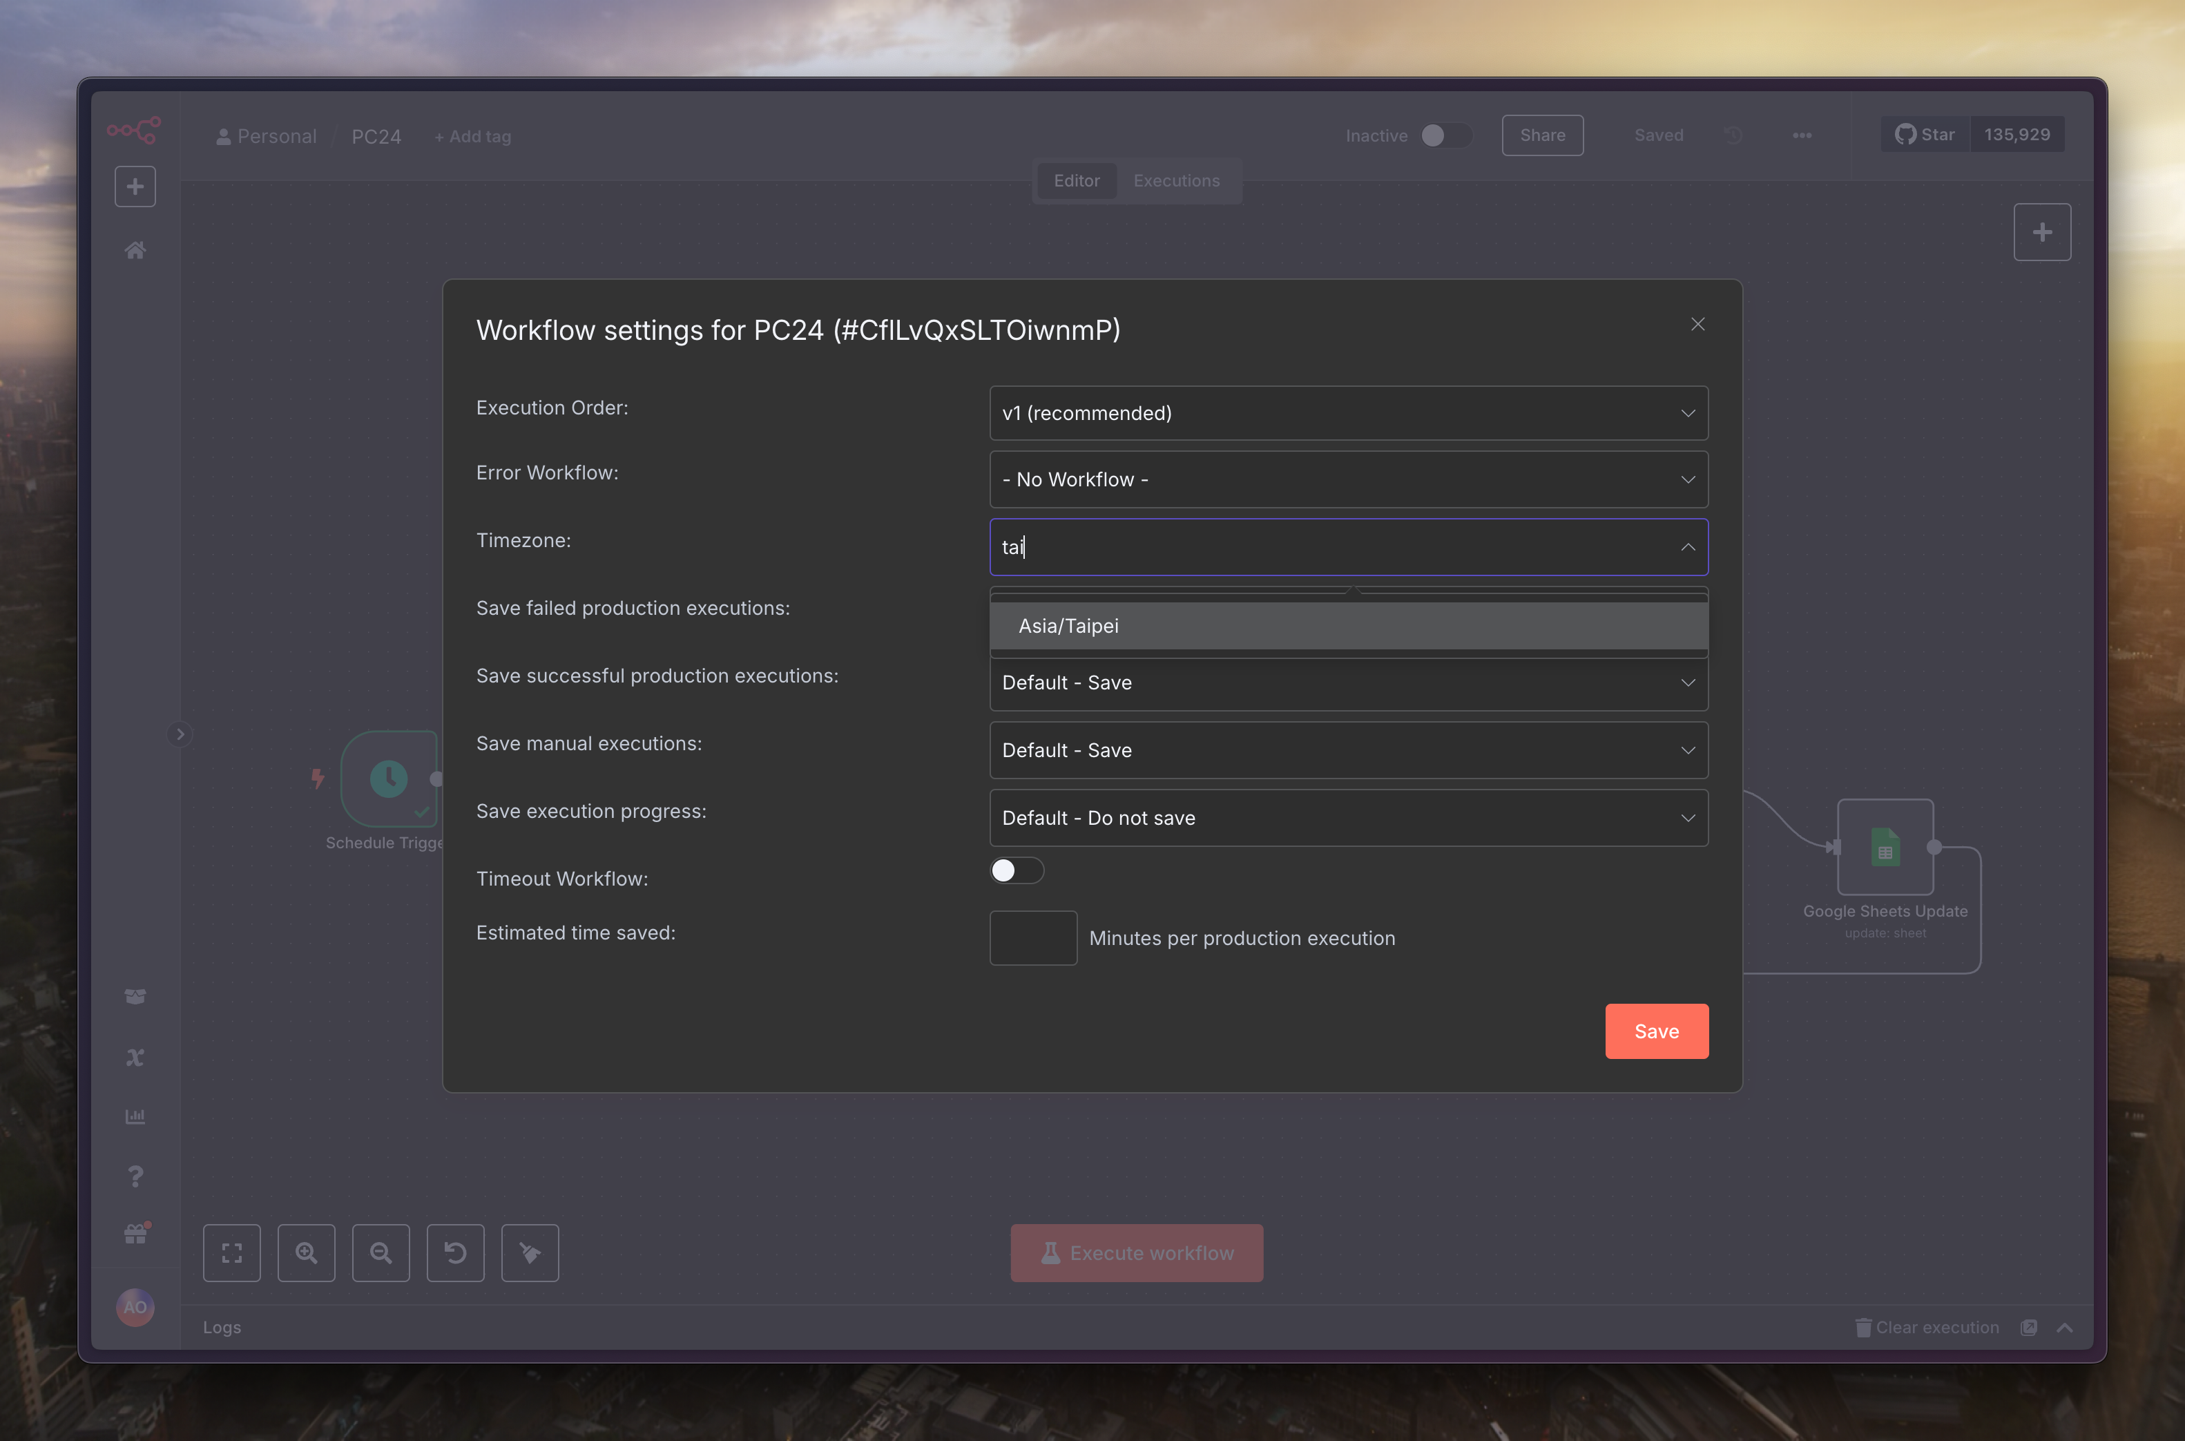Open the Error Workflow dropdown

[1348, 479]
